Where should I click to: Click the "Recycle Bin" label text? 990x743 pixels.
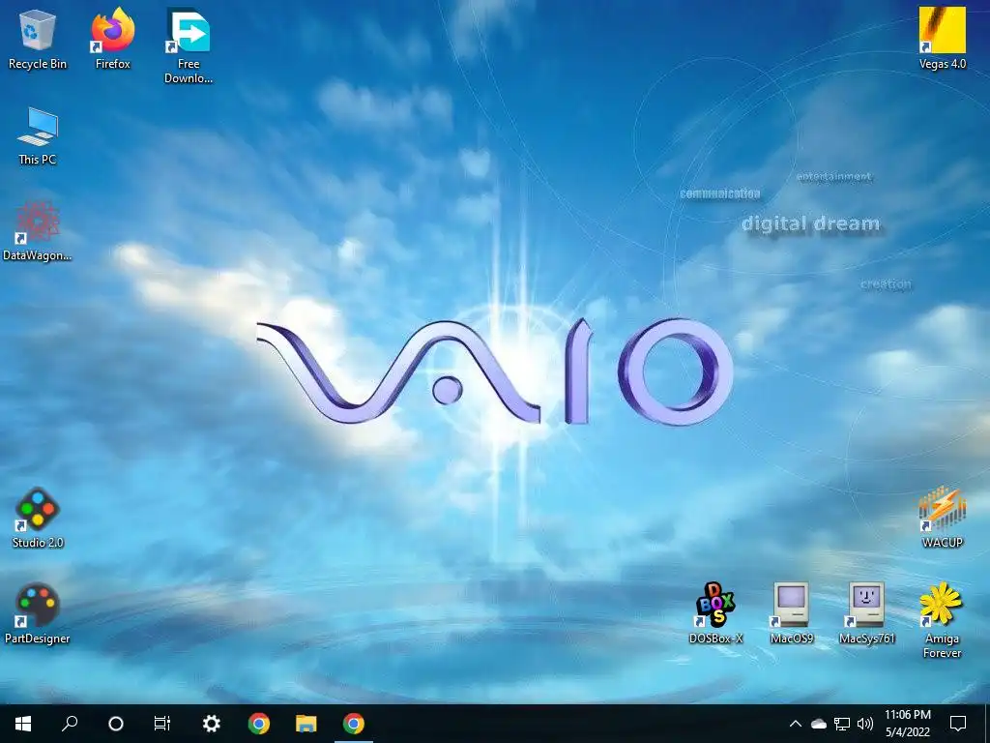coord(38,64)
